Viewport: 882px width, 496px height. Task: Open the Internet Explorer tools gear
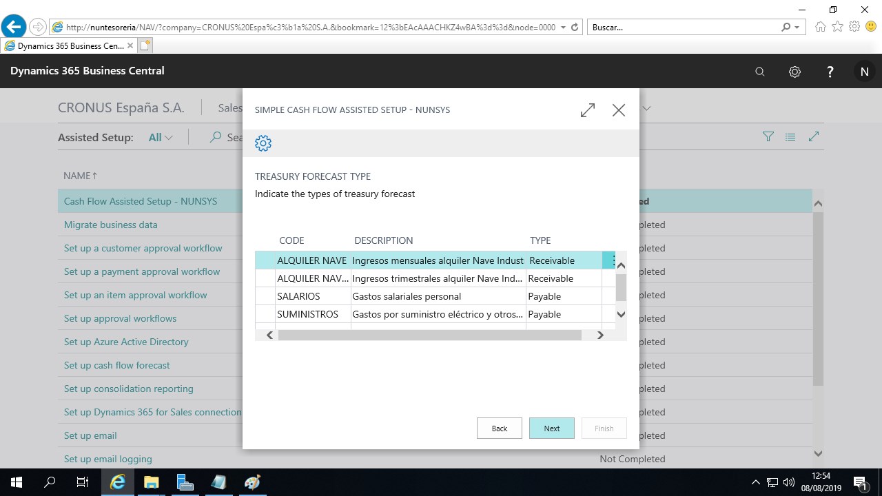(854, 27)
